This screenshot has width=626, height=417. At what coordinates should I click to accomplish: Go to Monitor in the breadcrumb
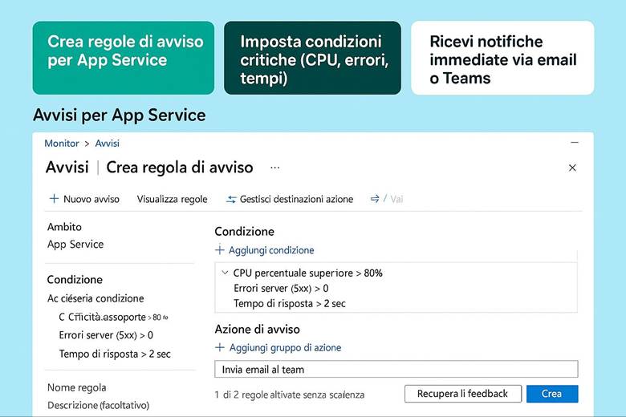click(62, 144)
